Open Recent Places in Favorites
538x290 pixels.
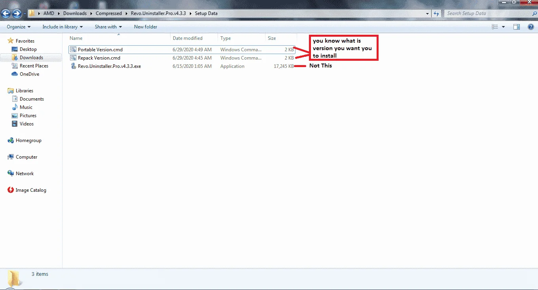click(34, 66)
